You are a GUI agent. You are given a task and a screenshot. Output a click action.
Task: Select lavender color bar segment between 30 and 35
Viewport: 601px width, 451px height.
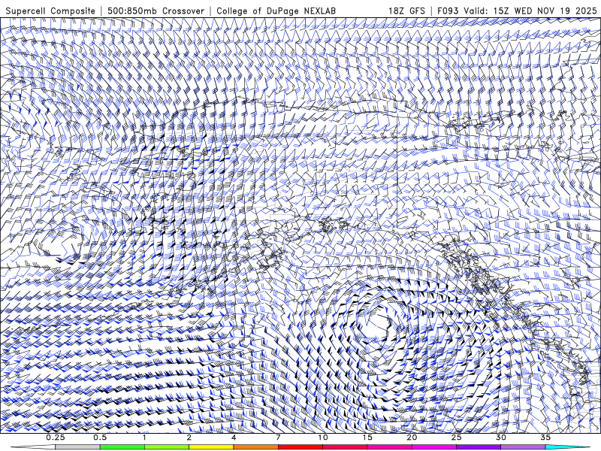point(523,447)
